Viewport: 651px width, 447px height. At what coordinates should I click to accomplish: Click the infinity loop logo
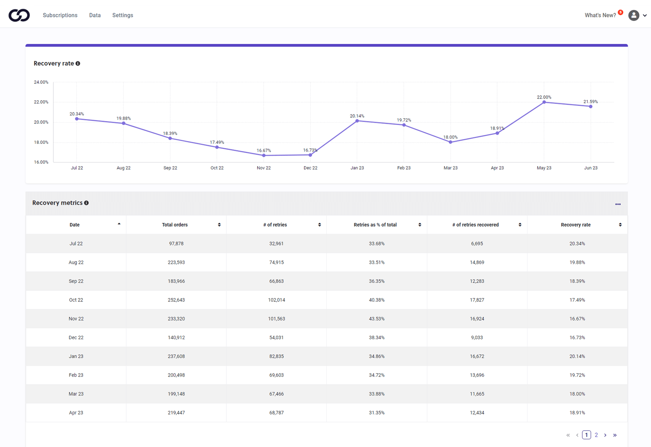click(19, 15)
